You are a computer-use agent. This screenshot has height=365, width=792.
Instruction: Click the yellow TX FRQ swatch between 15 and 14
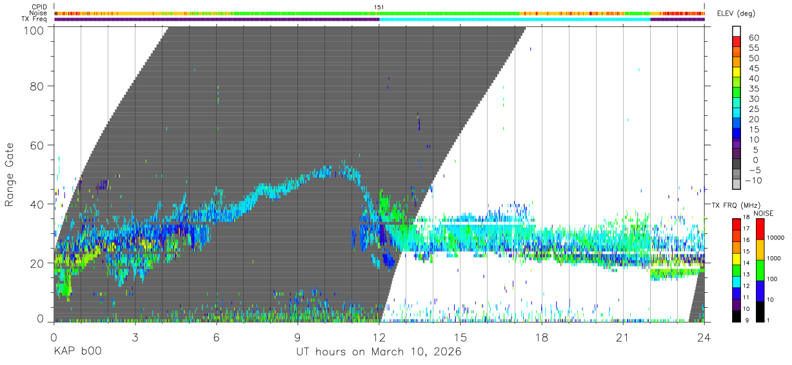click(737, 259)
